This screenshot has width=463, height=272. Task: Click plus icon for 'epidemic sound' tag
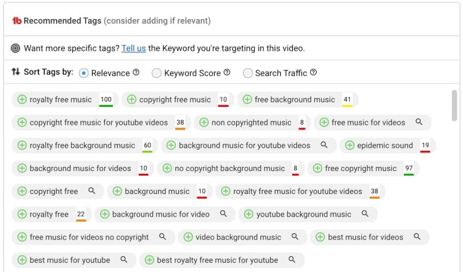(350, 146)
